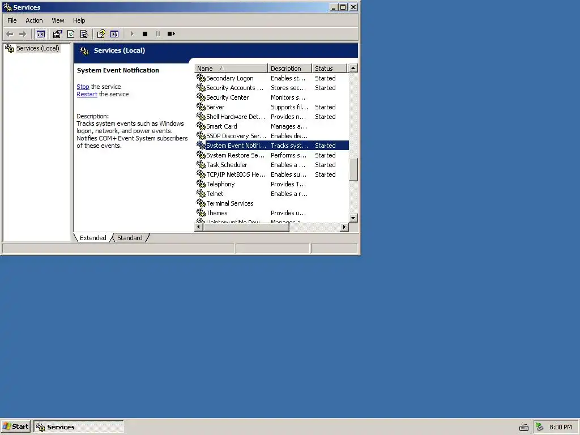
Task: Click the Themes name text
Action: pos(217,213)
